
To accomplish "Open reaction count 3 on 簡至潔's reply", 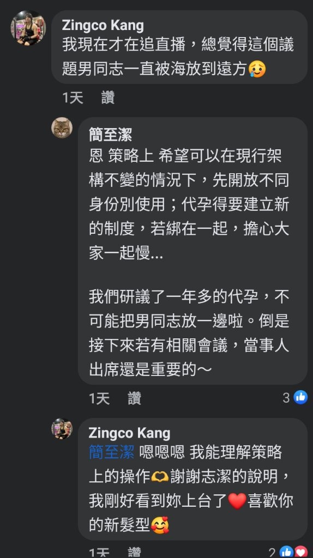I will 286,397.
